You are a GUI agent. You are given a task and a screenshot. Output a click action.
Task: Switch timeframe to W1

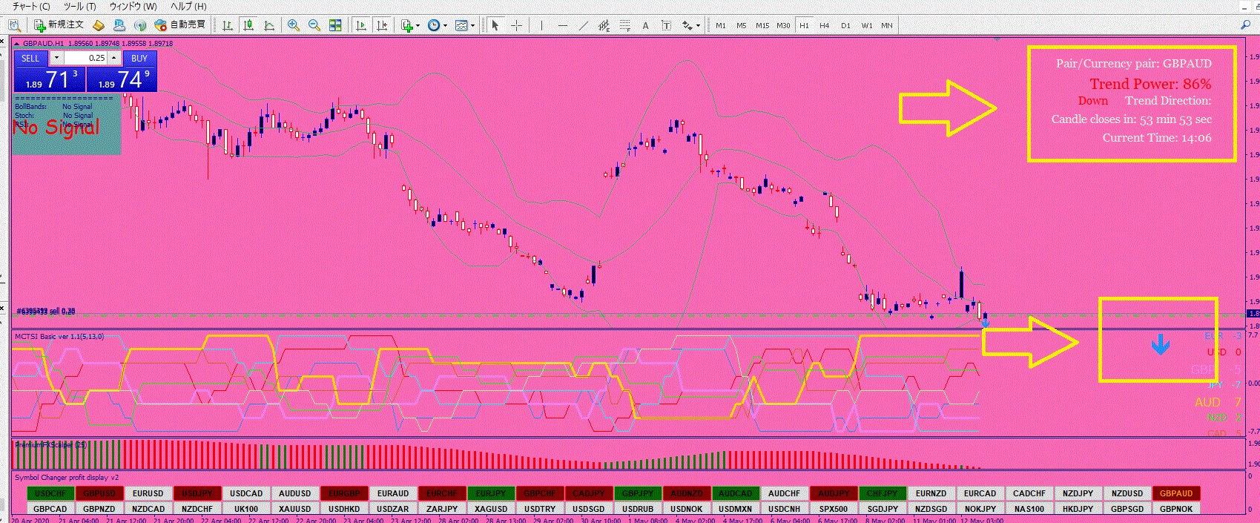click(866, 25)
